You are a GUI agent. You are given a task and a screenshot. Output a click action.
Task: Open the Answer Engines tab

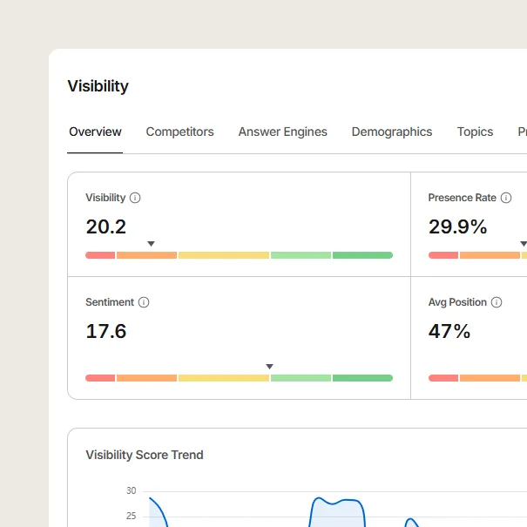[x=282, y=132]
